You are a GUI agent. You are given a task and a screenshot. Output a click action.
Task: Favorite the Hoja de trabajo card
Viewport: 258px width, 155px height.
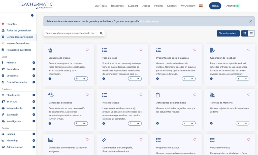pos(141,95)
